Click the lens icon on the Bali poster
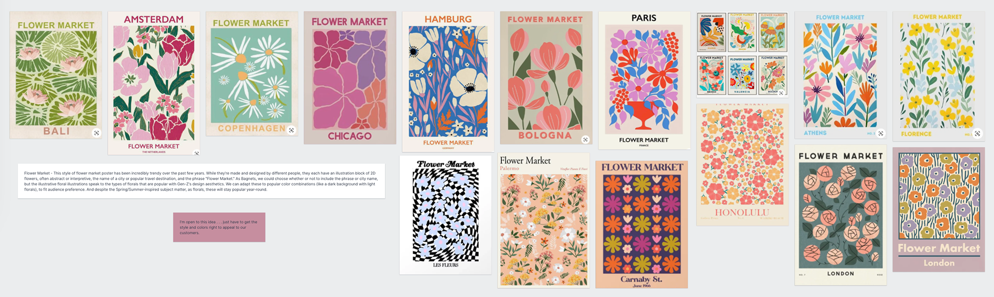Screen dimensions: 994x297 point(96,133)
